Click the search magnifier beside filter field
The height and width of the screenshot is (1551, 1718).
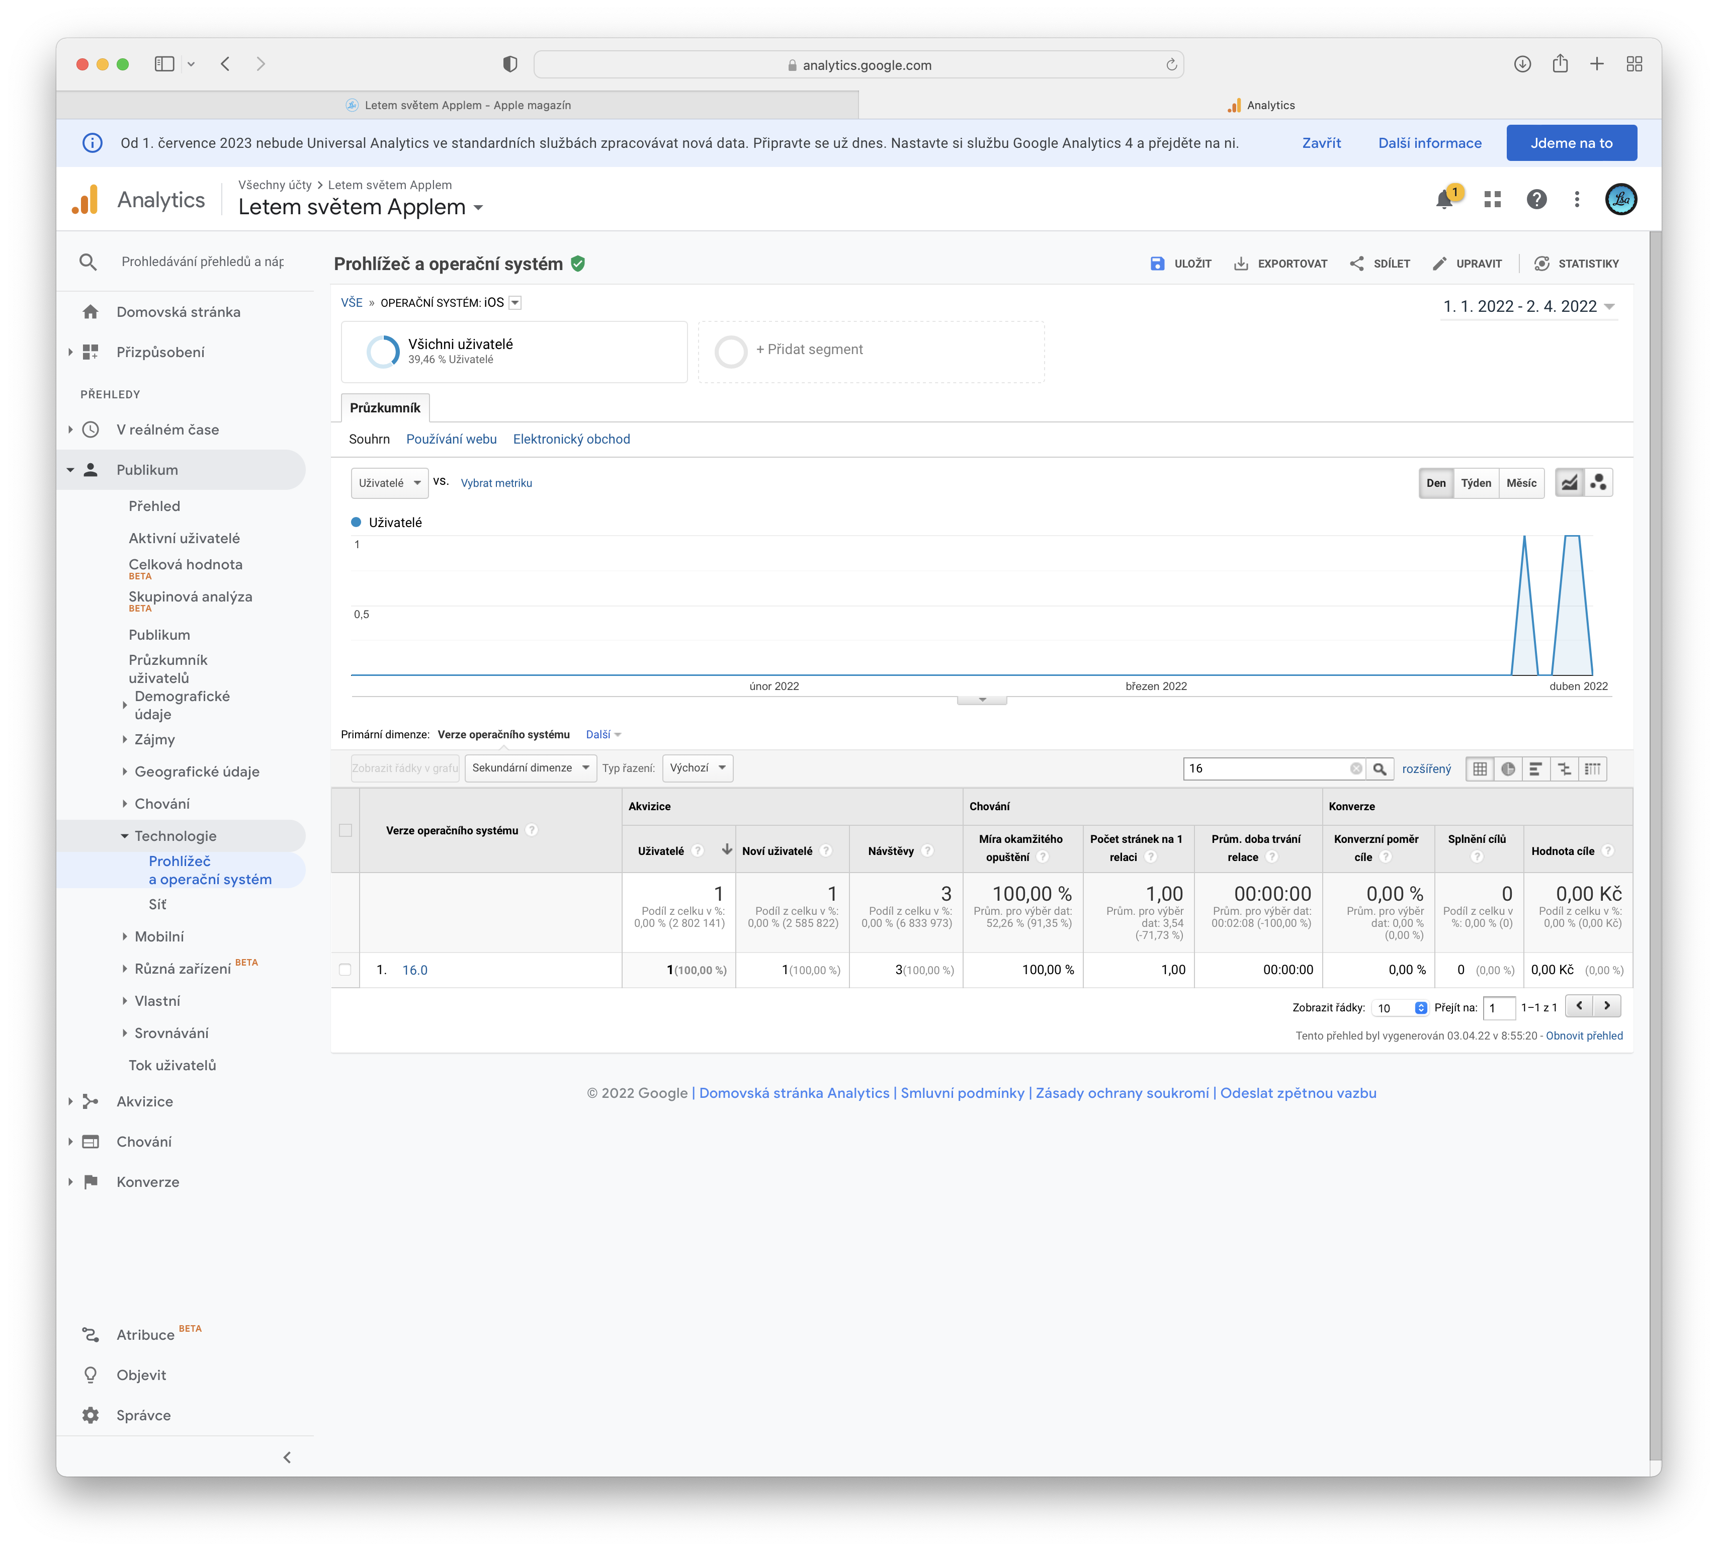point(1380,768)
